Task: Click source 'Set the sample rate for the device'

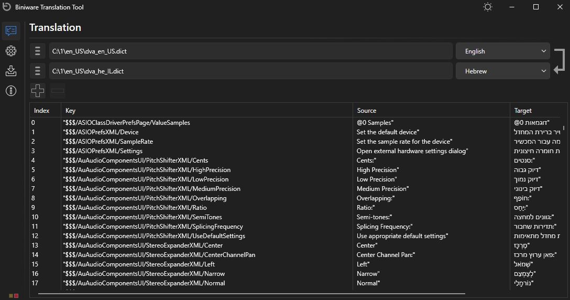Action: [404, 142]
